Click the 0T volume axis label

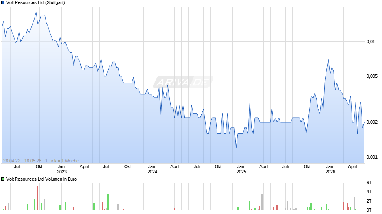pyautogui.click(x=369, y=210)
